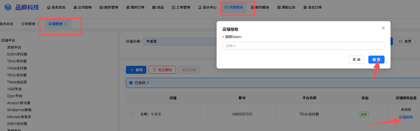Screen dimensions: 420x131
Task: Switch to the 订单管理 tab
Action: tap(28, 24)
